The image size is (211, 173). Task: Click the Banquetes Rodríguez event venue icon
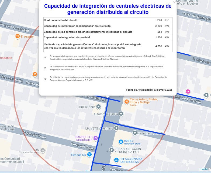96,138
